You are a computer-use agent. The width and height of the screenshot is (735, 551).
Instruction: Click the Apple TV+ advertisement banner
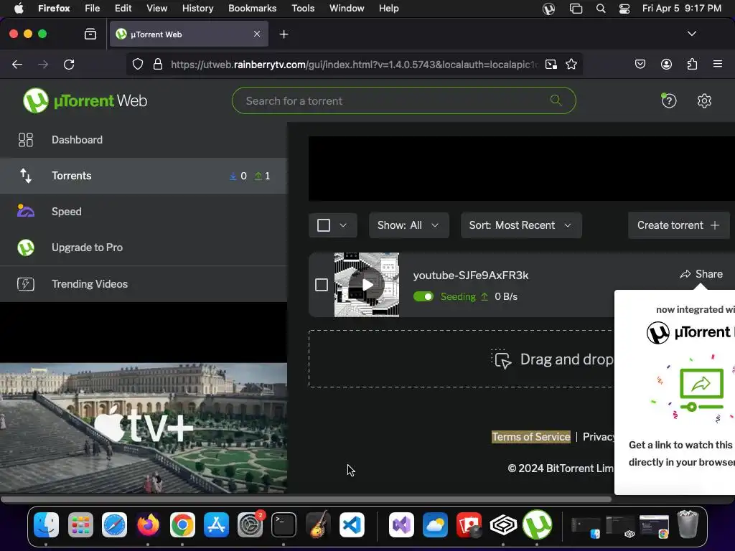144,428
